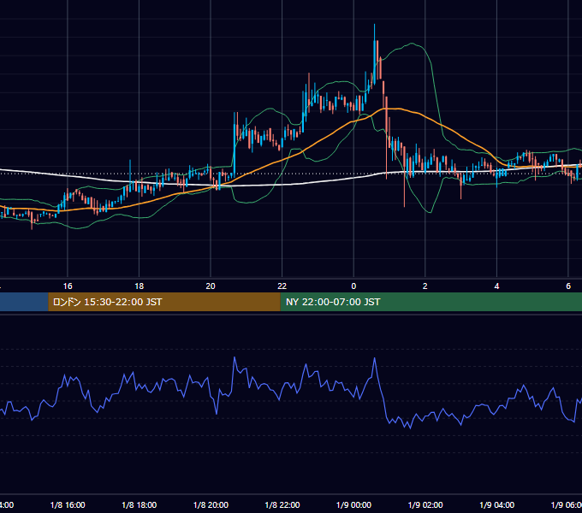
Task: Click the ロンドン 15:30-22:00 JST session bar
Action: pos(164,302)
